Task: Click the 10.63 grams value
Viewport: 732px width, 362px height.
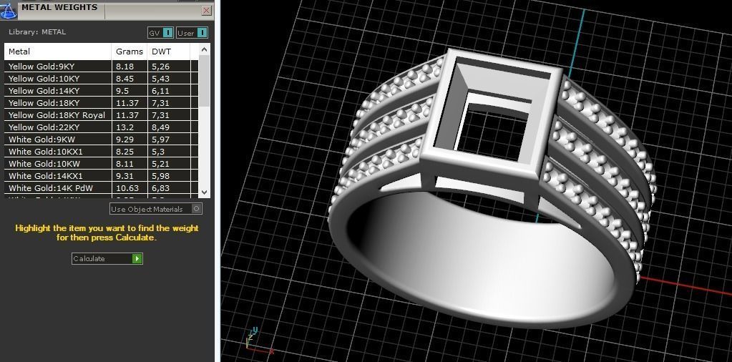Action: (127, 187)
